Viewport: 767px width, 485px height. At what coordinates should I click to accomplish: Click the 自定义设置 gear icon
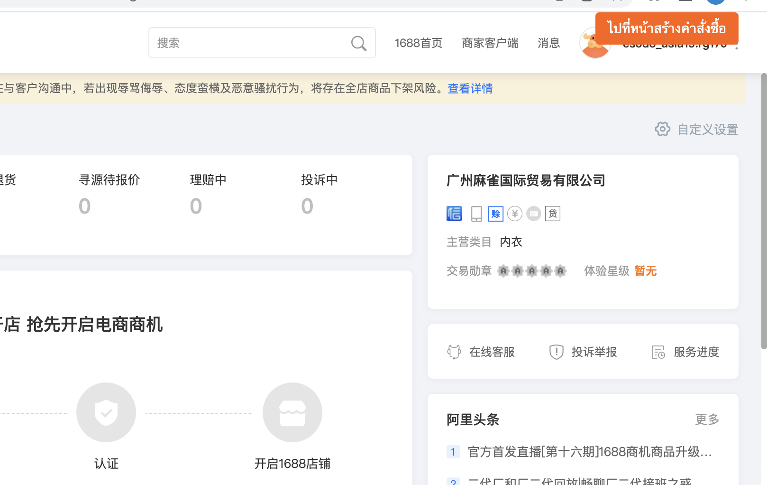click(x=663, y=129)
